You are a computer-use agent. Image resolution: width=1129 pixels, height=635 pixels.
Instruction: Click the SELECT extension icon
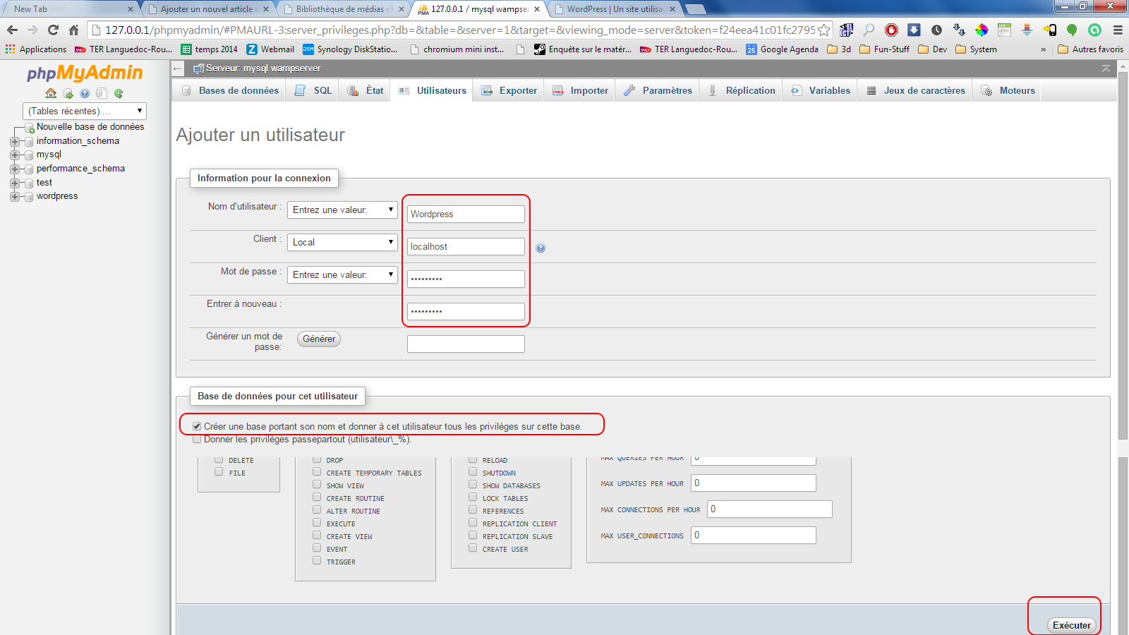(846, 30)
